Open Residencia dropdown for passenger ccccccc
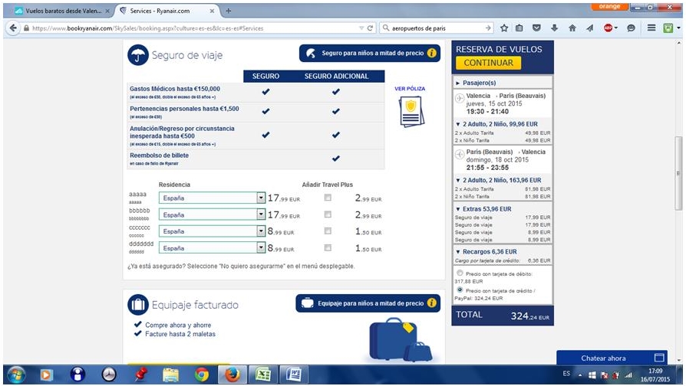This screenshot has width=686, height=386. coord(213,231)
